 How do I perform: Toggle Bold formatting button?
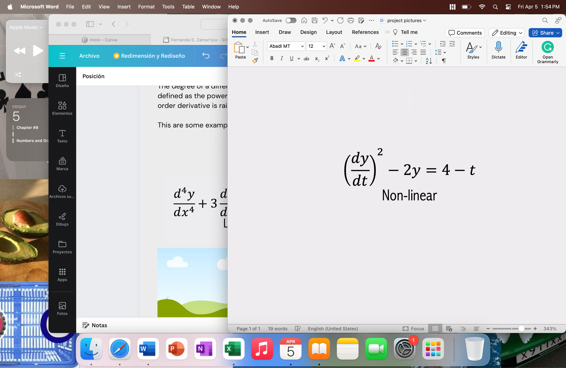[272, 58]
